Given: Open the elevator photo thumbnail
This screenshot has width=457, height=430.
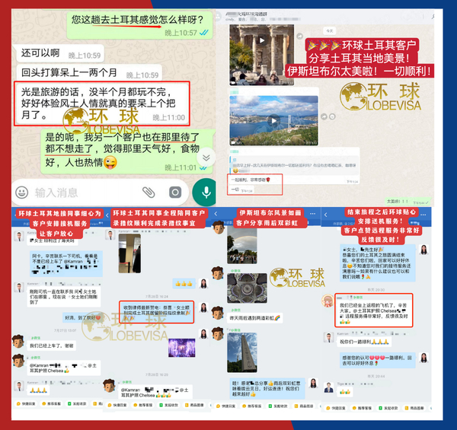Looking at the screenshot, I should pyautogui.click(x=129, y=253).
